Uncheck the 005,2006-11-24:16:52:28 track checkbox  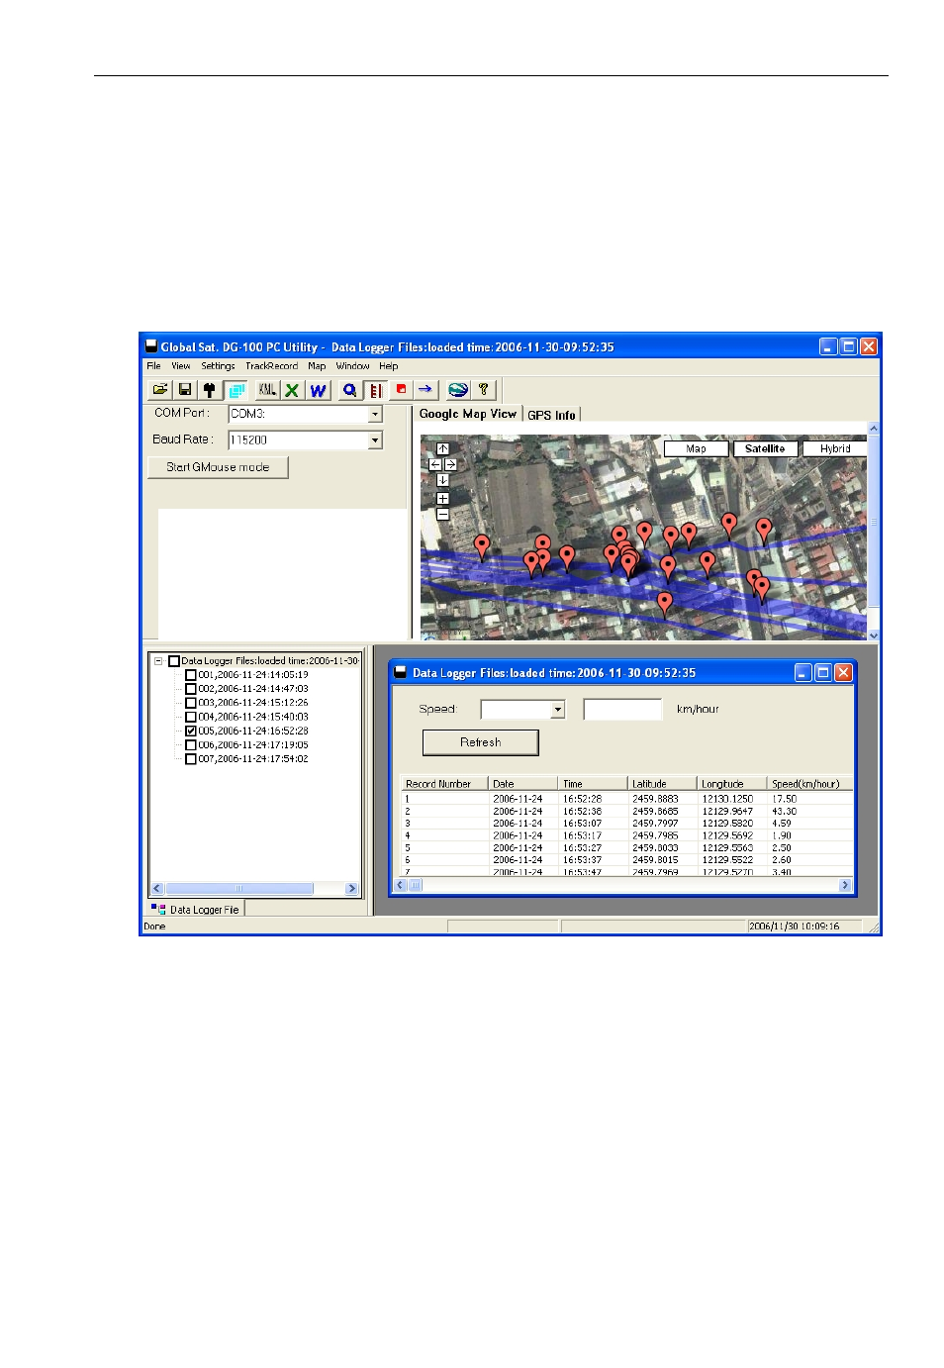191,731
